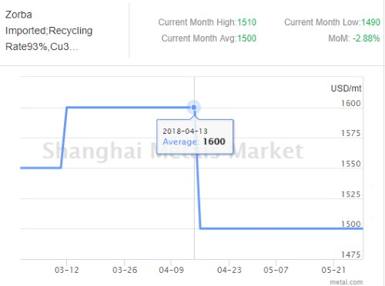Click the tooltip showing Average 1600
The image size is (385, 286).
[x=195, y=136]
